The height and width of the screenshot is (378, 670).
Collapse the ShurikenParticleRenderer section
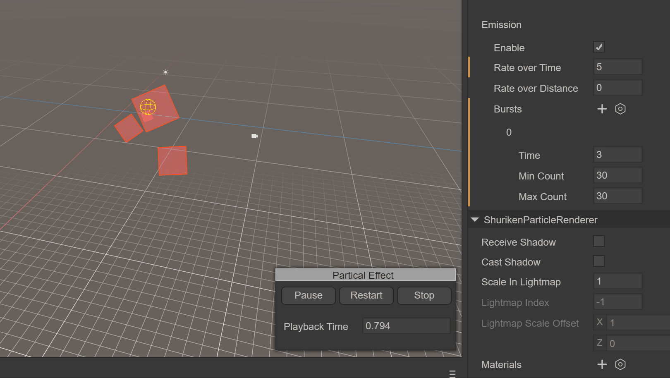pos(475,220)
